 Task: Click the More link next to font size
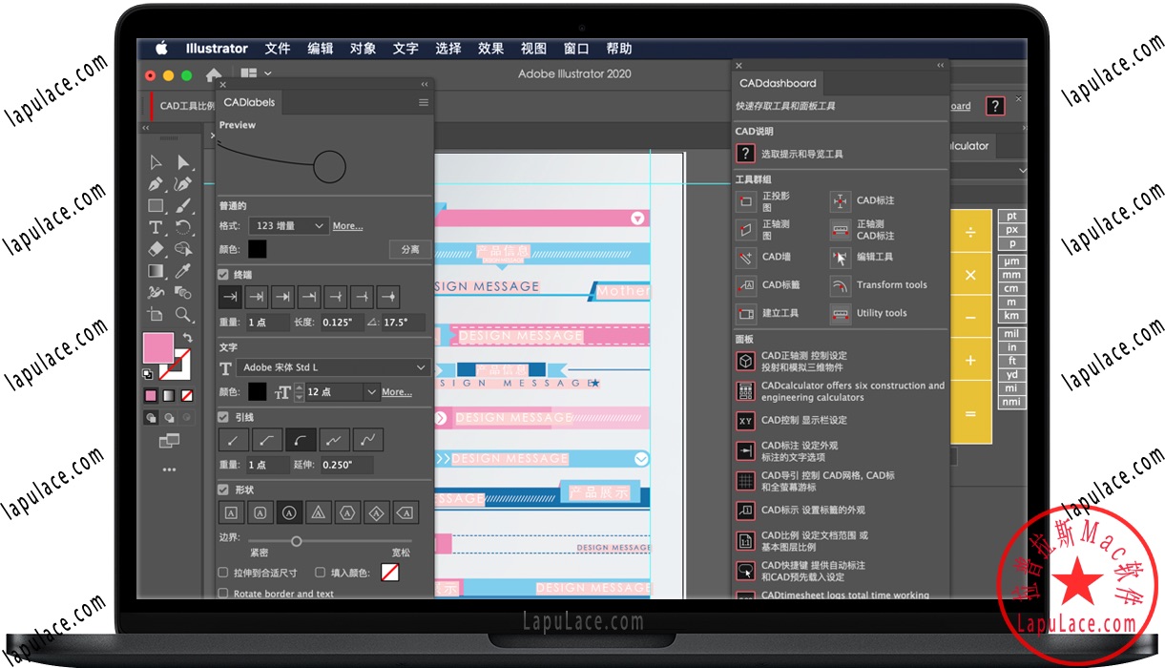(x=396, y=391)
